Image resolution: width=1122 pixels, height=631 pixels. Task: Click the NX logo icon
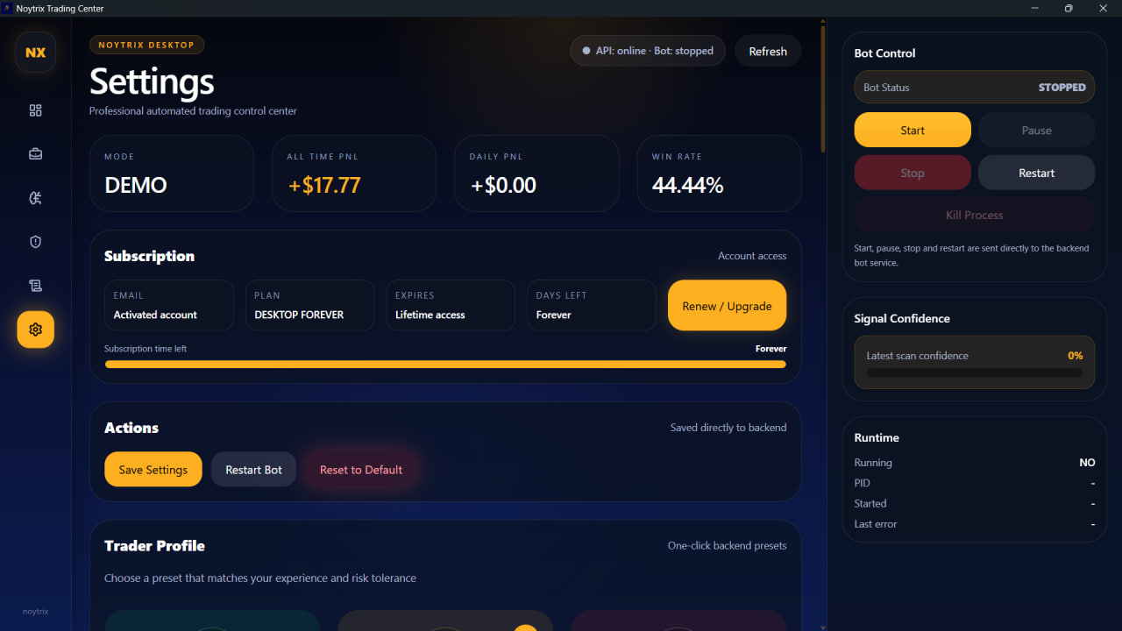tap(35, 53)
